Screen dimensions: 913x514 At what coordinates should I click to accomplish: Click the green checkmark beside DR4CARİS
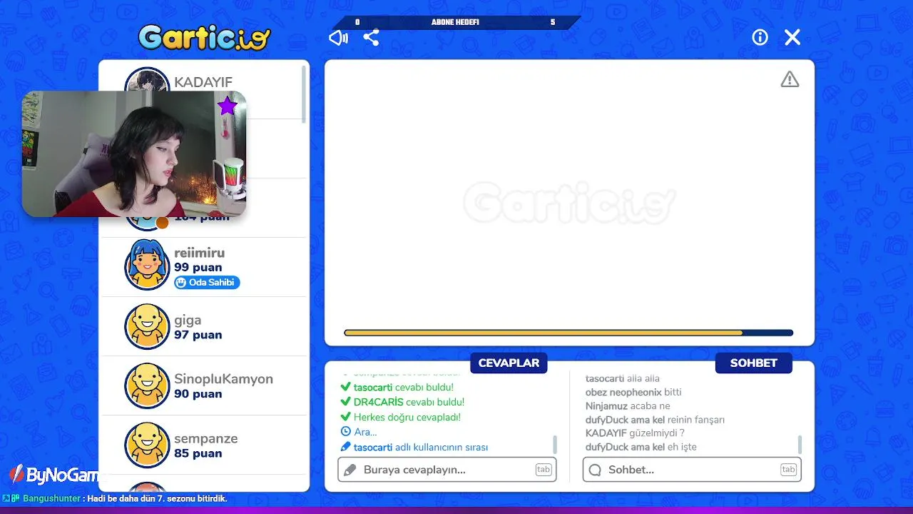(346, 402)
